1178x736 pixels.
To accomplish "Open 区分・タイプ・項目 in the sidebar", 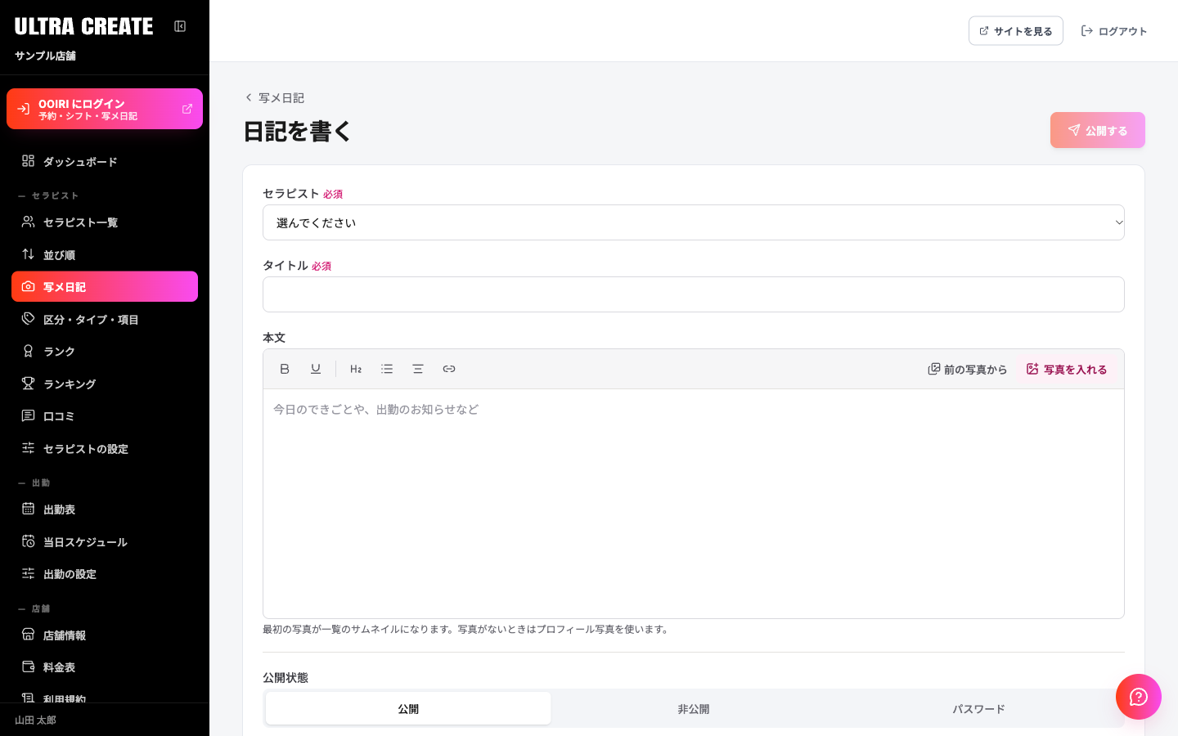I will point(105,320).
